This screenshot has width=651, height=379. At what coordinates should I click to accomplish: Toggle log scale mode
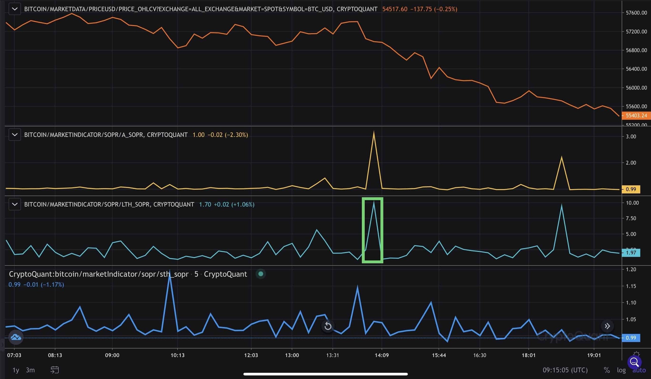coord(621,370)
